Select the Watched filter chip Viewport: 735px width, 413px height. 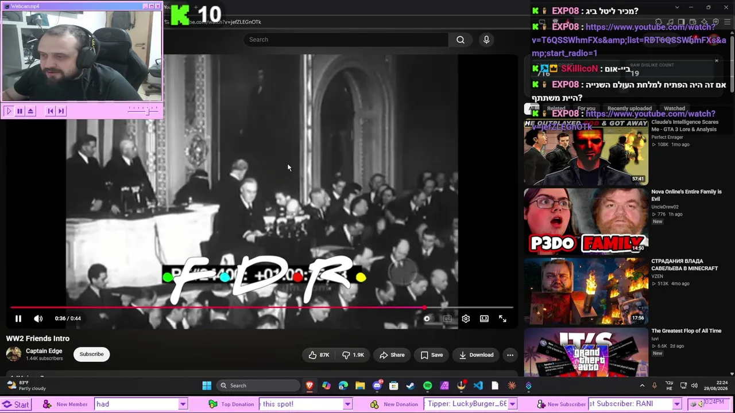(x=674, y=108)
